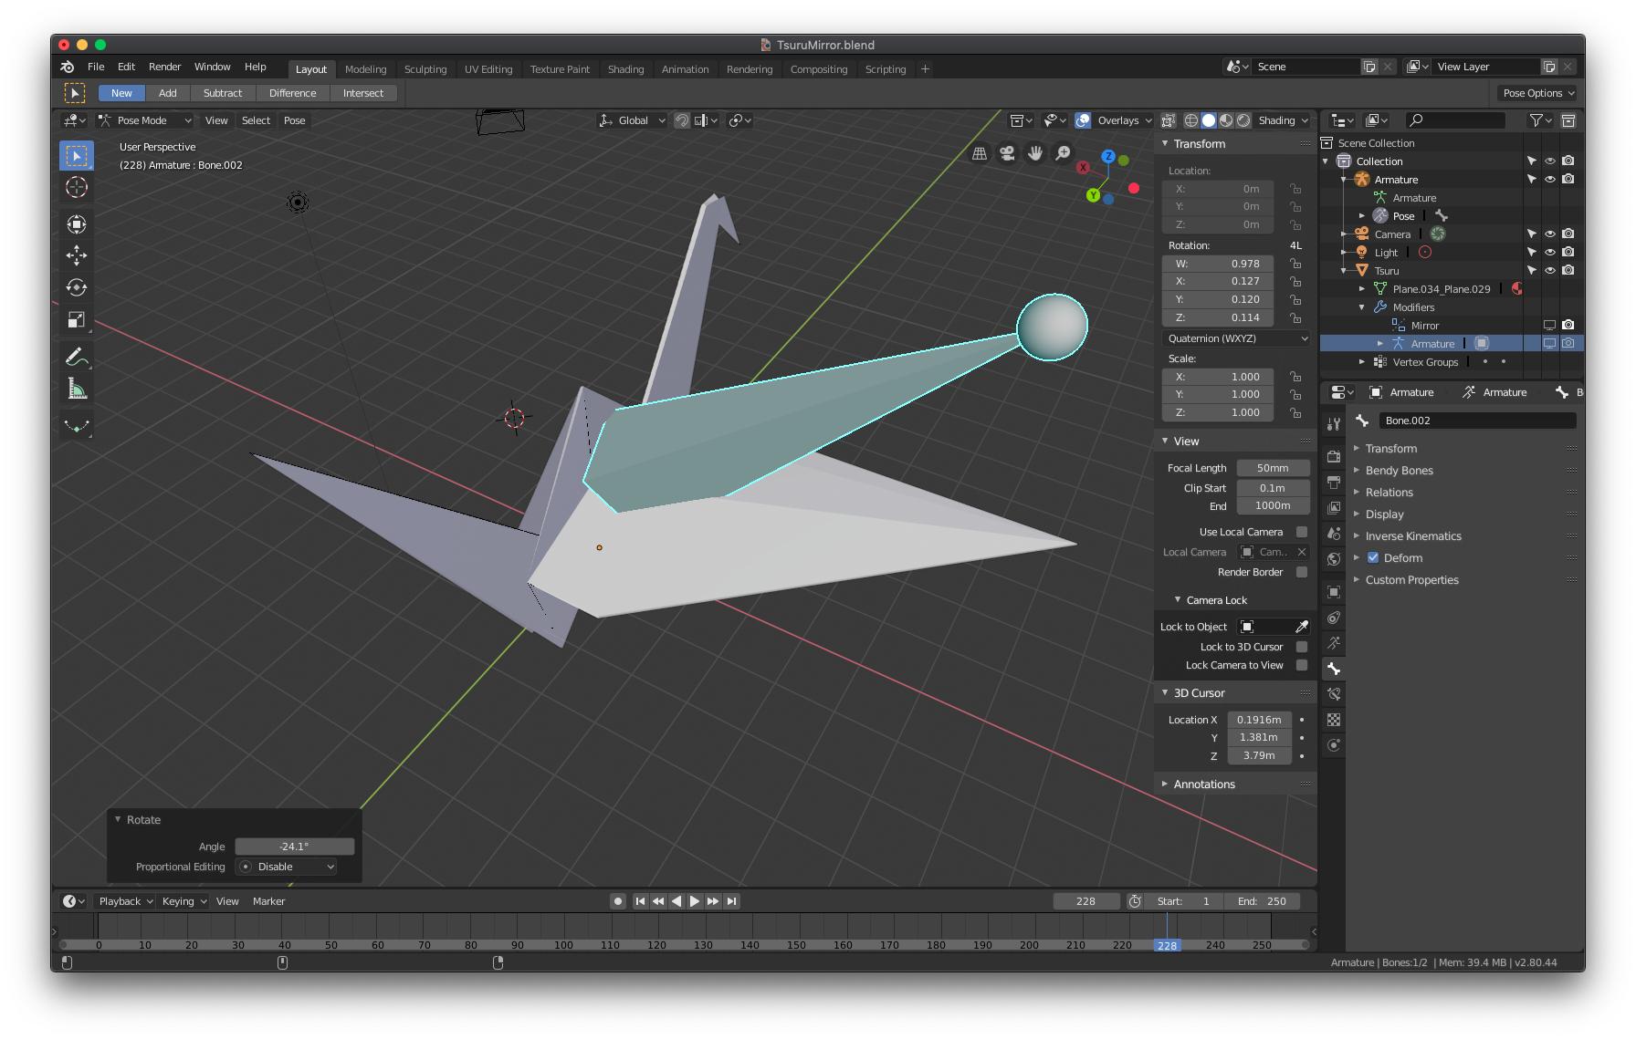Open the Pose Options dropdown
The image size is (1636, 1039).
[1538, 93]
